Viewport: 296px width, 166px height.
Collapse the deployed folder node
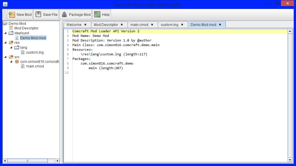[6, 33]
